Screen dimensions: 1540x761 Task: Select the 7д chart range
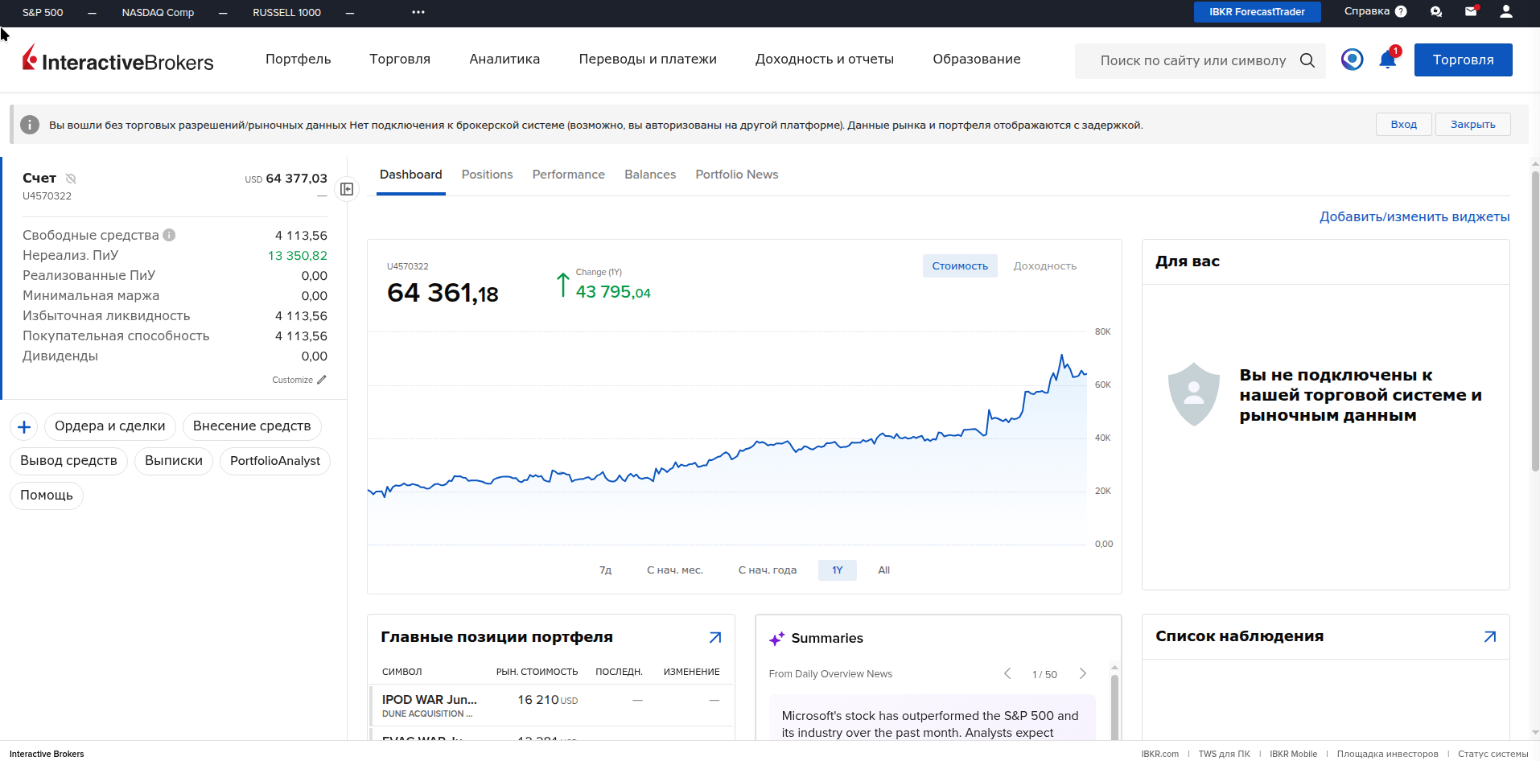(606, 570)
